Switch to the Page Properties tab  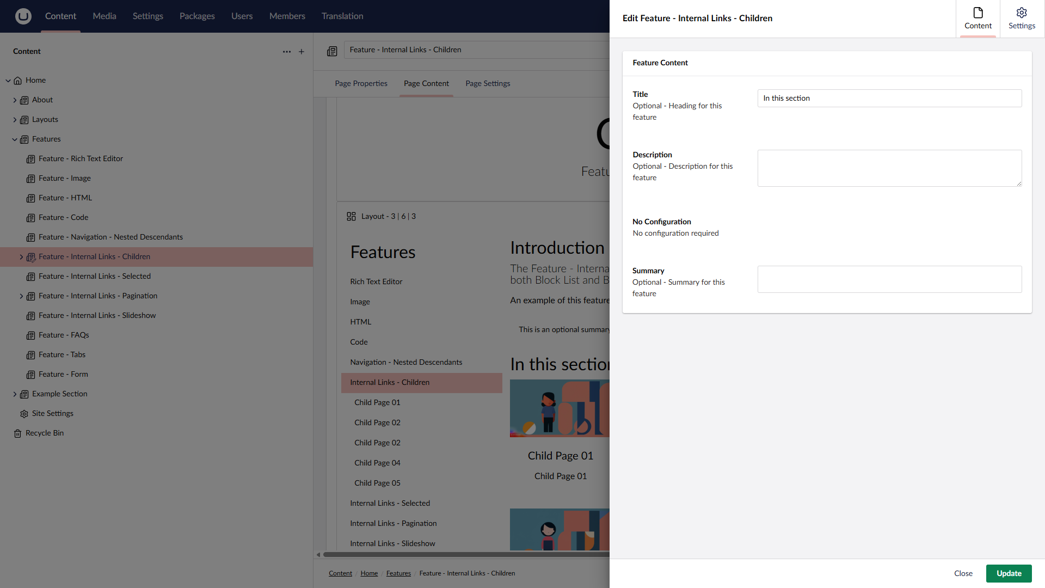pyautogui.click(x=361, y=83)
